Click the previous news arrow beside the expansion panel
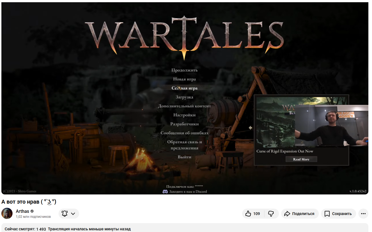This screenshot has width=372, height=232. [x=251, y=128]
